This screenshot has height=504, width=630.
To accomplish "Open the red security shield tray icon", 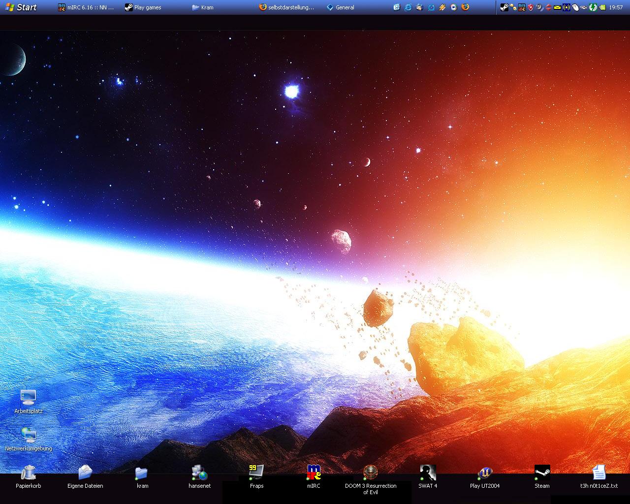I will [x=531, y=7].
